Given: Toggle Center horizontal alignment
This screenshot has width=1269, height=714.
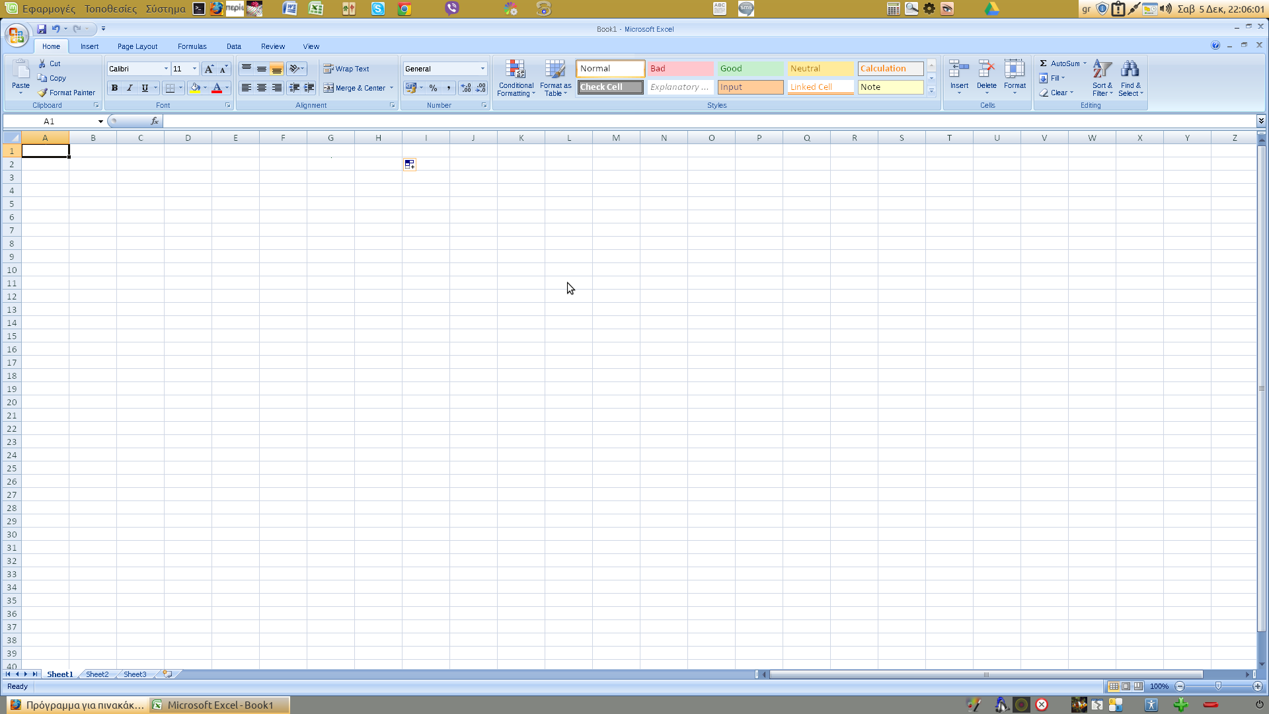Looking at the screenshot, I should 262,88.
